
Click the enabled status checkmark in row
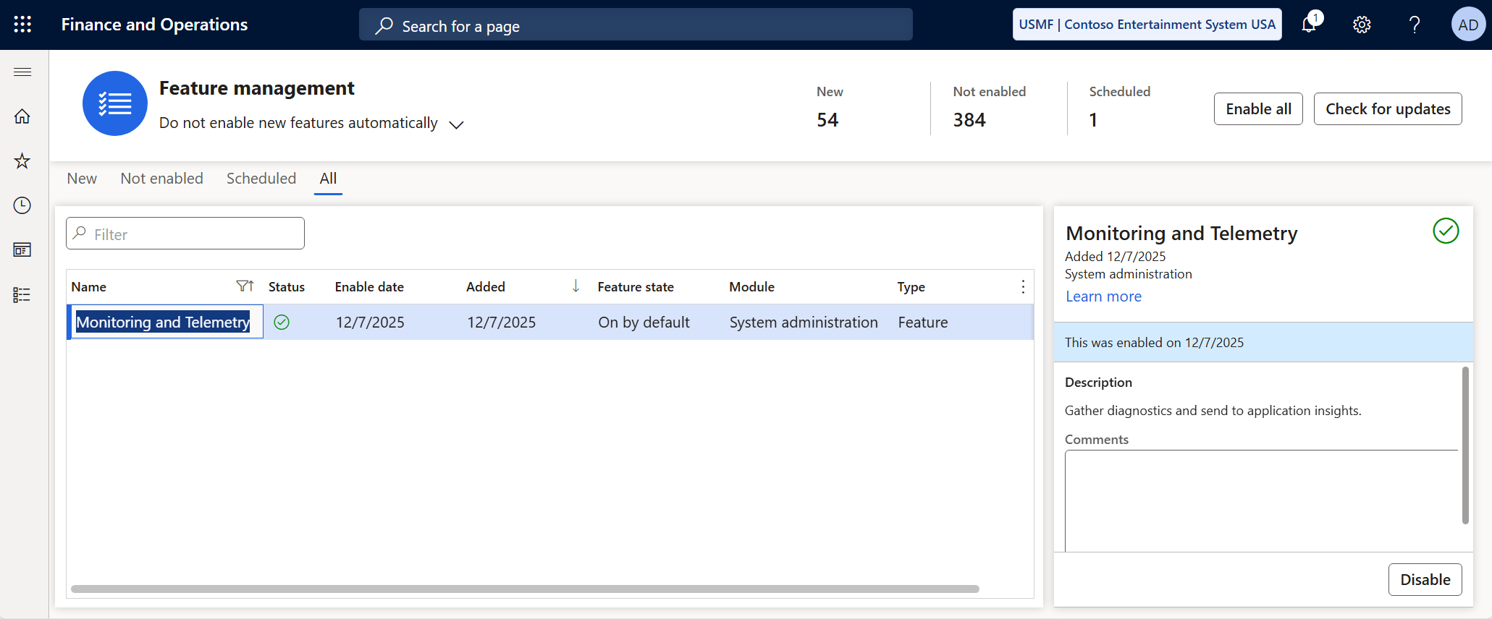282,323
